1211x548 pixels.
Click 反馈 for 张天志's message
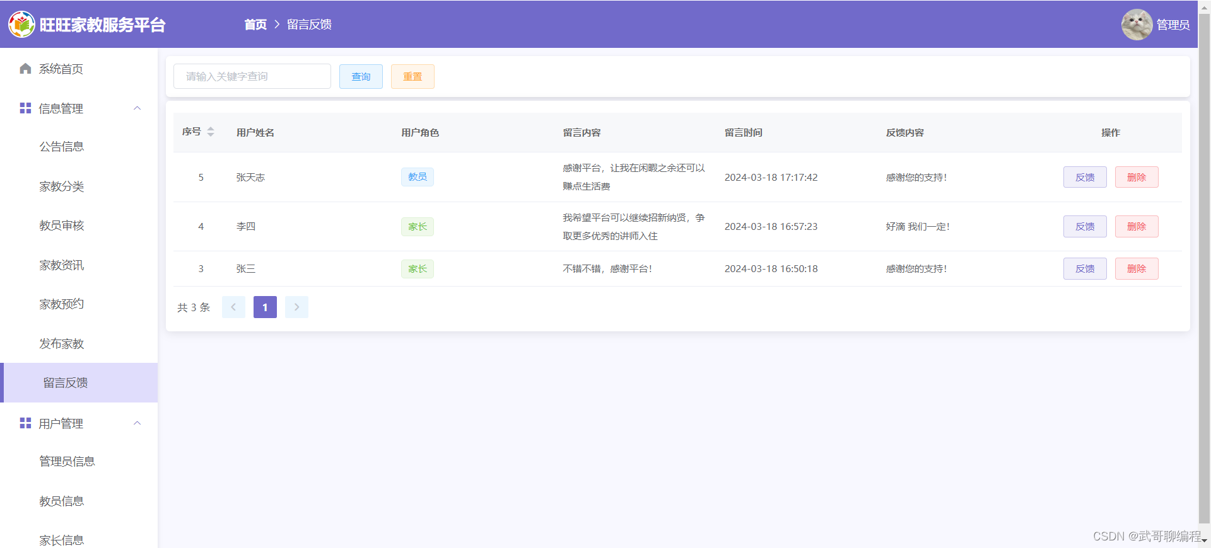pos(1085,177)
